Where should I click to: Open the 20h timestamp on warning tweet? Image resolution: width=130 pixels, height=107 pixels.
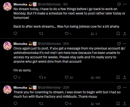(x=66, y=44)
